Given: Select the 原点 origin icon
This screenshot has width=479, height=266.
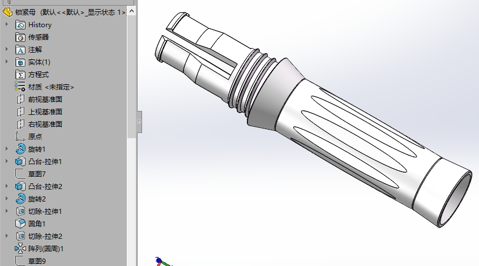Looking at the screenshot, I should pos(20,137).
